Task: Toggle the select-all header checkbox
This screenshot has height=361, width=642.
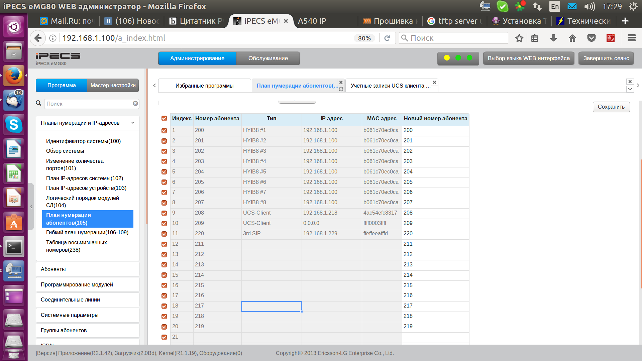Action: [164, 118]
